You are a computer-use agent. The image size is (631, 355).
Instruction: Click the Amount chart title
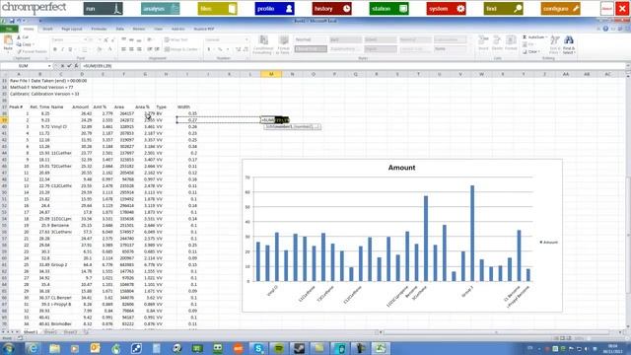pos(401,168)
